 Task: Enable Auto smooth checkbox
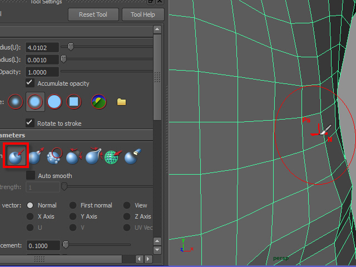tap(31, 176)
